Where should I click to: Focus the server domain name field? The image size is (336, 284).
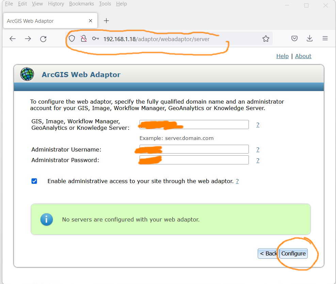coord(194,124)
